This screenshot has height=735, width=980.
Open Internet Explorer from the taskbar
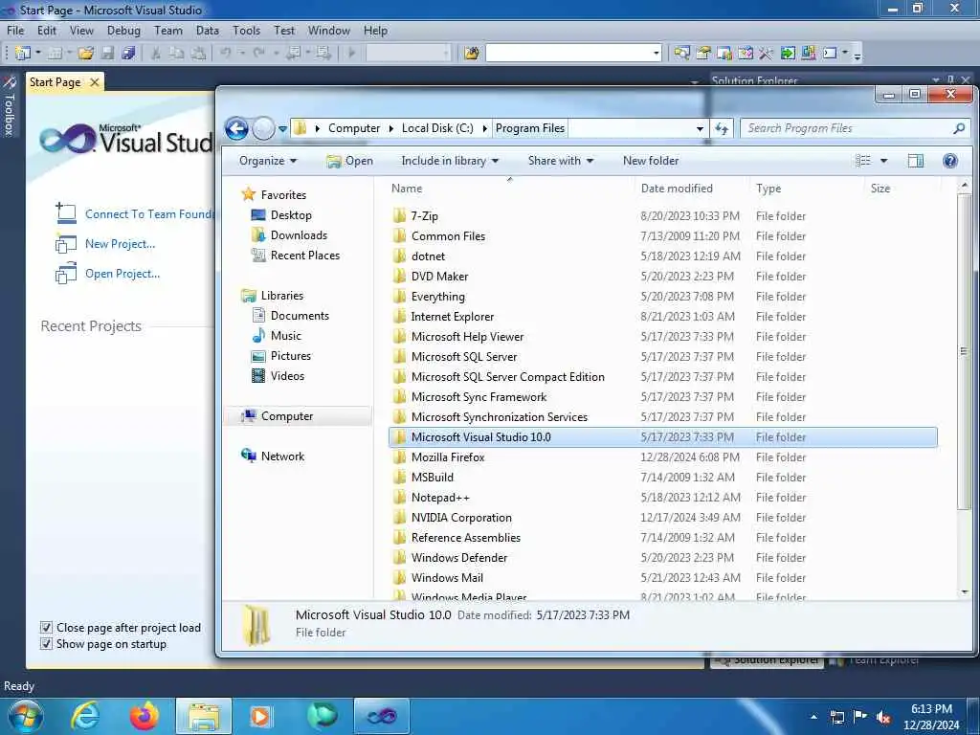[85, 716]
